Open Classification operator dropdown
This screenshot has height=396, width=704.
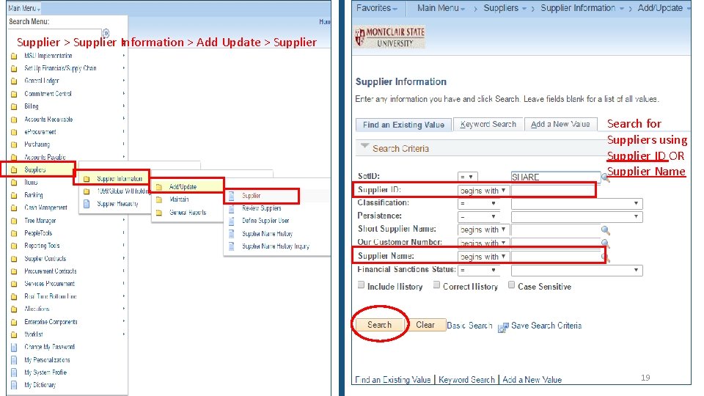[x=479, y=203]
